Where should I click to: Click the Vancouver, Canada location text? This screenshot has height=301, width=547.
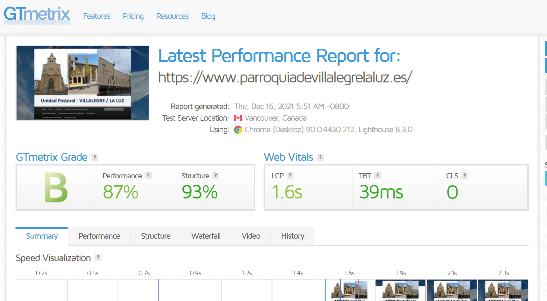275,118
